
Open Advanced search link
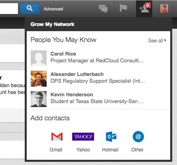point(53,9)
